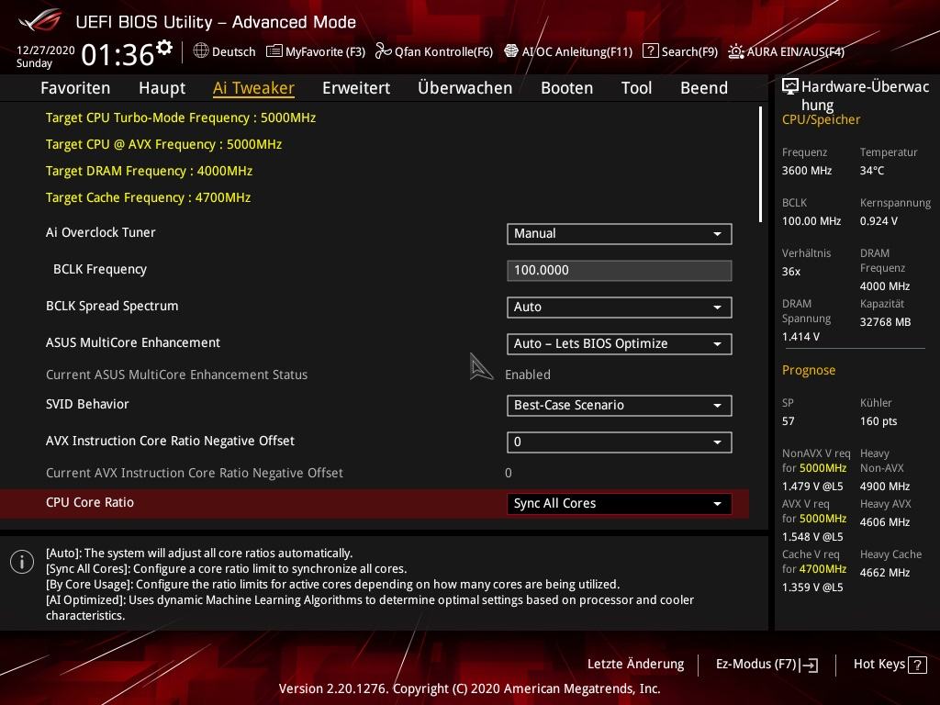This screenshot has width=940, height=705.
Task: Select the CPU Core Ratio row label
Action: [90, 502]
